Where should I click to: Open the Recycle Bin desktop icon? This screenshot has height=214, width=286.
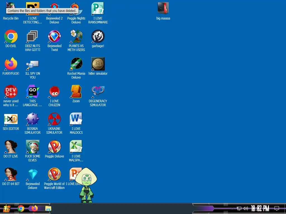(x=11, y=11)
